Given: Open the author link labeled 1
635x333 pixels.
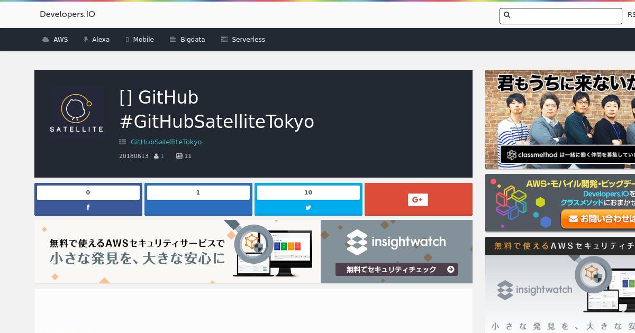Looking at the screenshot, I should click(162, 156).
